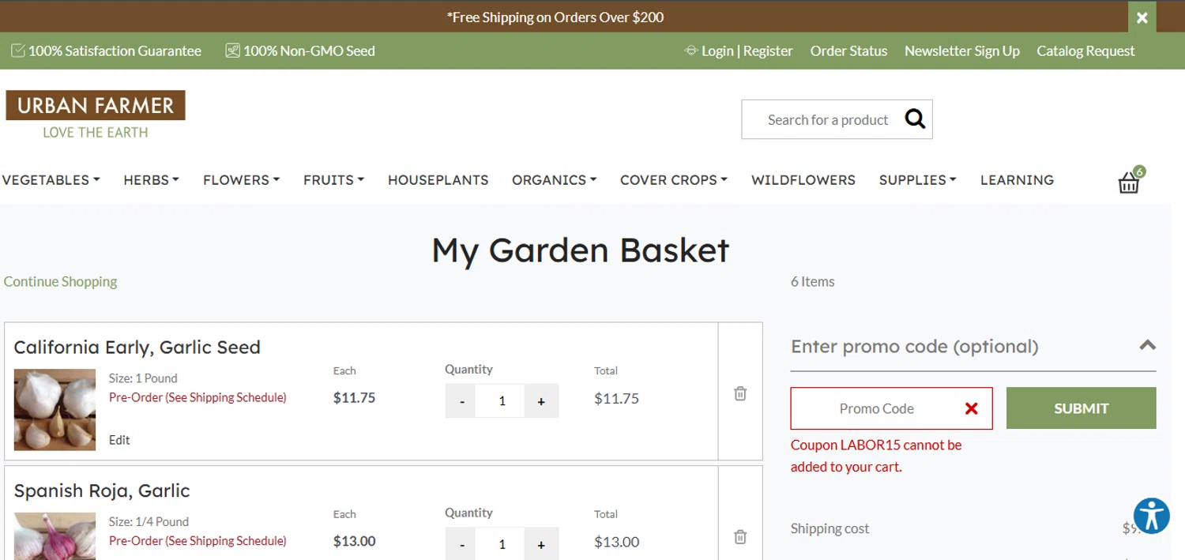Open the Houseplants category
Screen dimensions: 1185x560
click(x=438, y=180)
